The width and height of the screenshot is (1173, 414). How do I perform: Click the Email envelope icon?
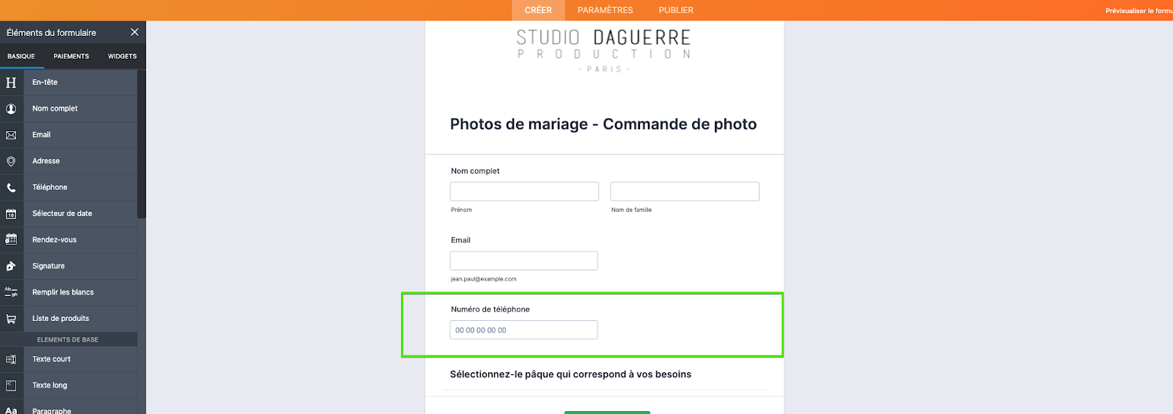tap(11, 136)
